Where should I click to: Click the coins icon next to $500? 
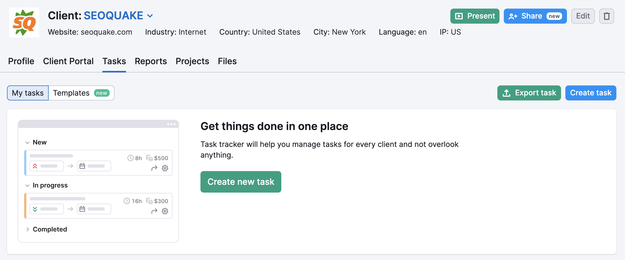coord(149,158)
